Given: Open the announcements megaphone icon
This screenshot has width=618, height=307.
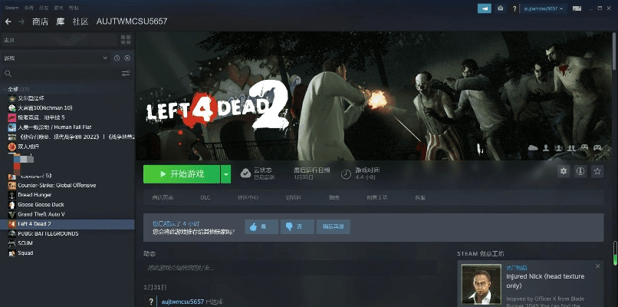Looking at the screenshot, I should coord(484,8).
